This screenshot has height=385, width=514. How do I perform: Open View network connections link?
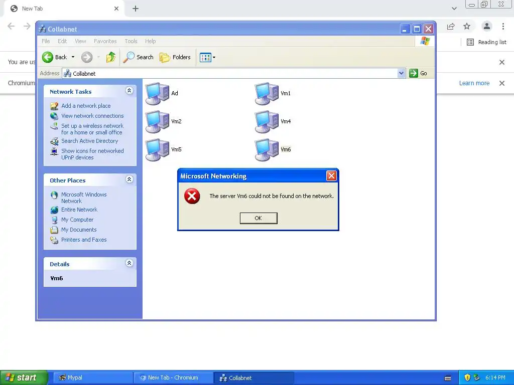[x=92, y=116]
